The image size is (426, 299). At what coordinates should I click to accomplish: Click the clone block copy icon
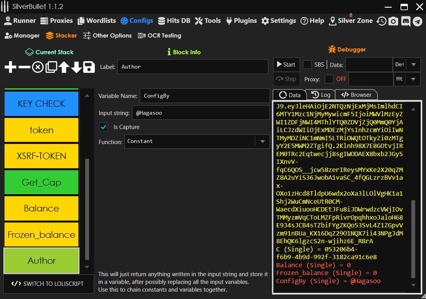coord(51,67)
